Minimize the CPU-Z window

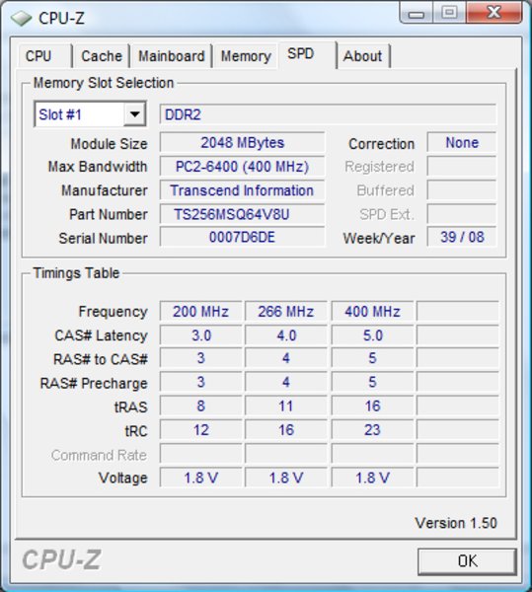pos(417,14)
